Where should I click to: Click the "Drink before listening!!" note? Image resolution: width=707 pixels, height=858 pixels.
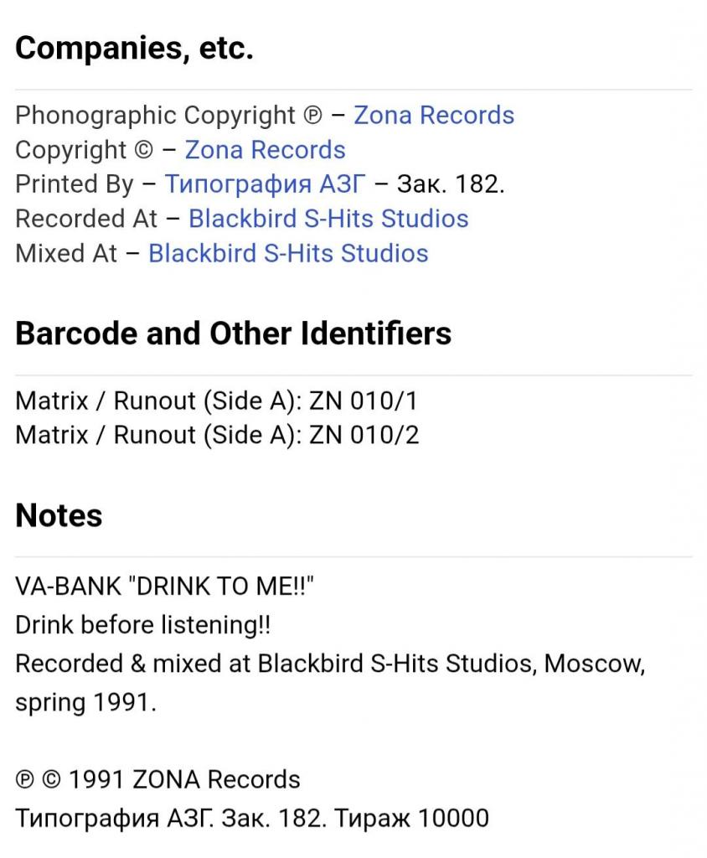click(x=143, y=625)
